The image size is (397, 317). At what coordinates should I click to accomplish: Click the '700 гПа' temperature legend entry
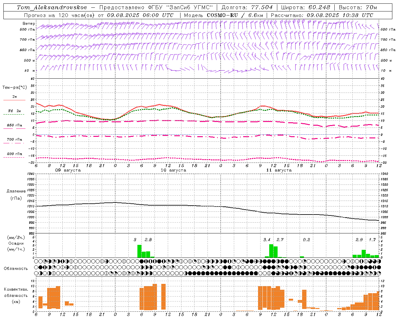coord(14,139)
